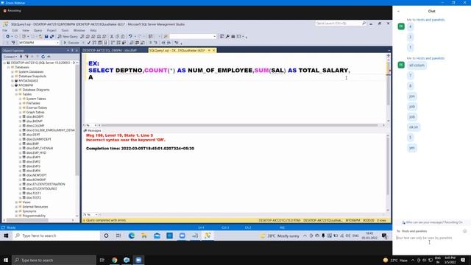
Task: Expand the Database Snapshots folder
Action: click(x=13, y=77)
